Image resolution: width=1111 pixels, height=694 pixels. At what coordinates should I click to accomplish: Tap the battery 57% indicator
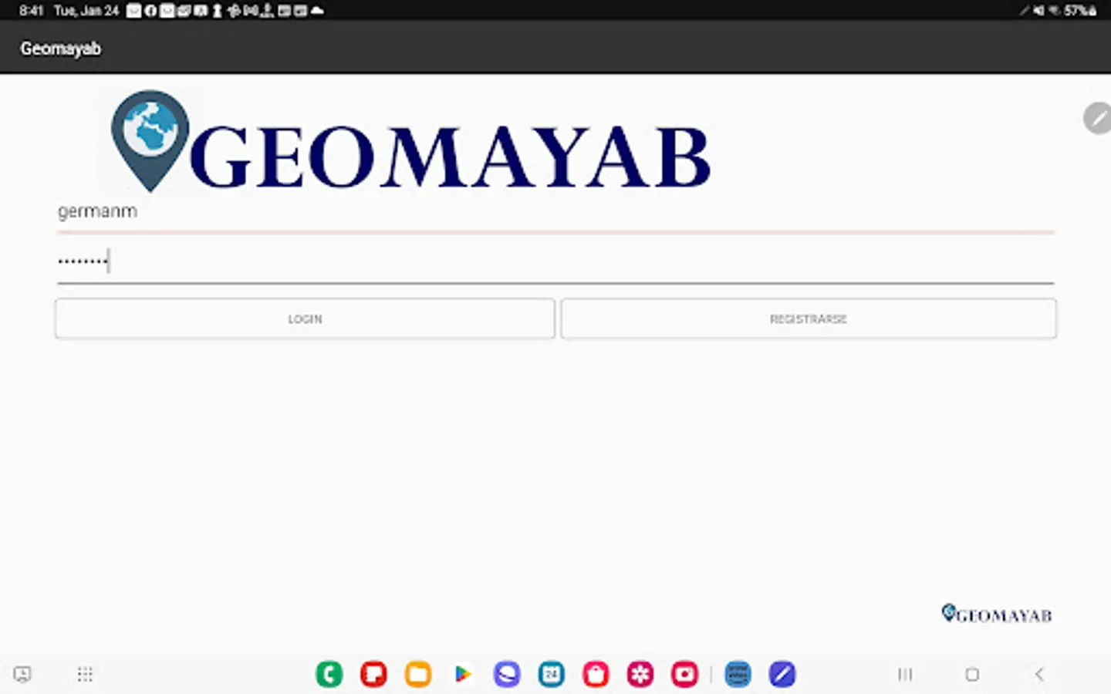pyautogui.click(x=1080, y=11)
